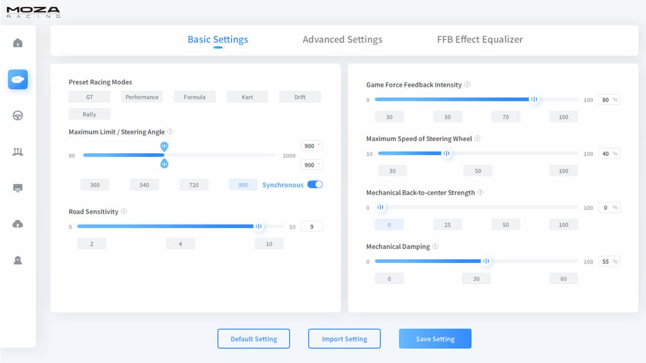
Task: Select the Drift preset racing mode
Action: pyautogui.click(x=300, y=96)
